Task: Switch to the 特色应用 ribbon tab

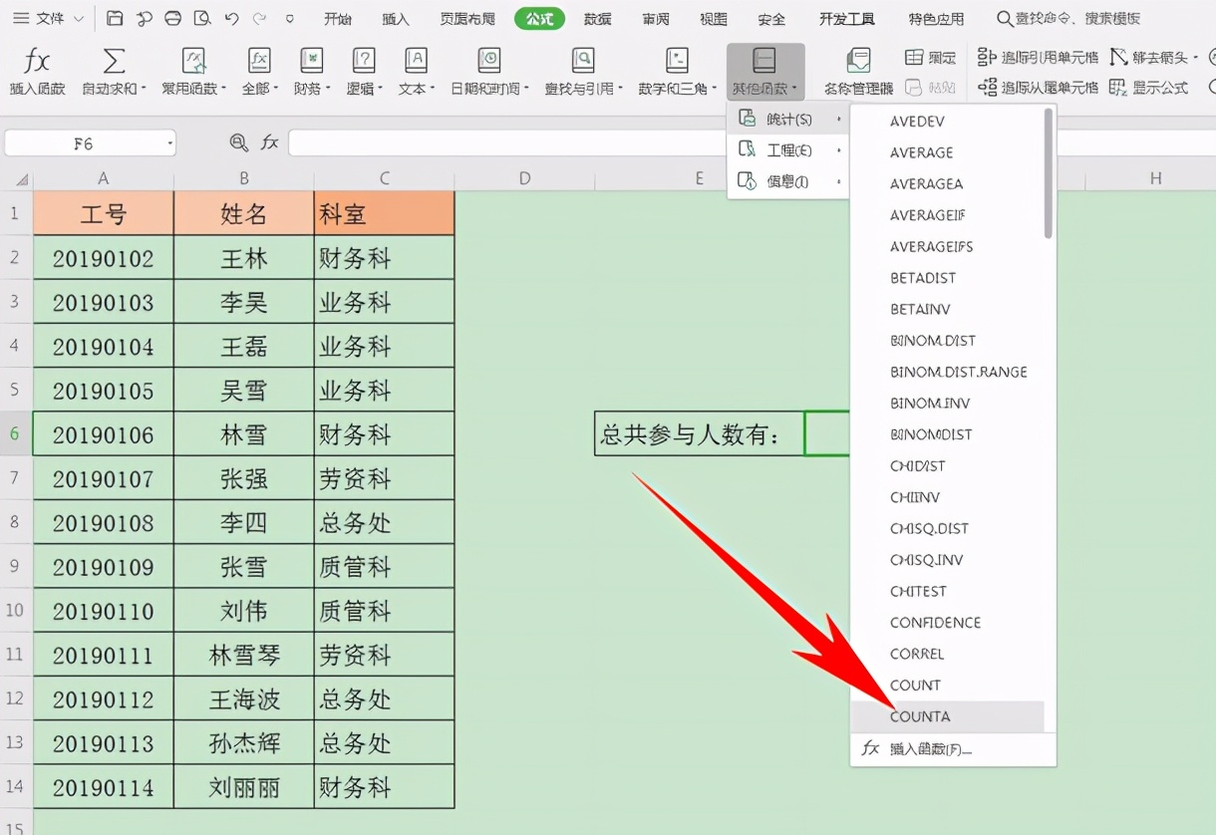Action: click(936, 19)
